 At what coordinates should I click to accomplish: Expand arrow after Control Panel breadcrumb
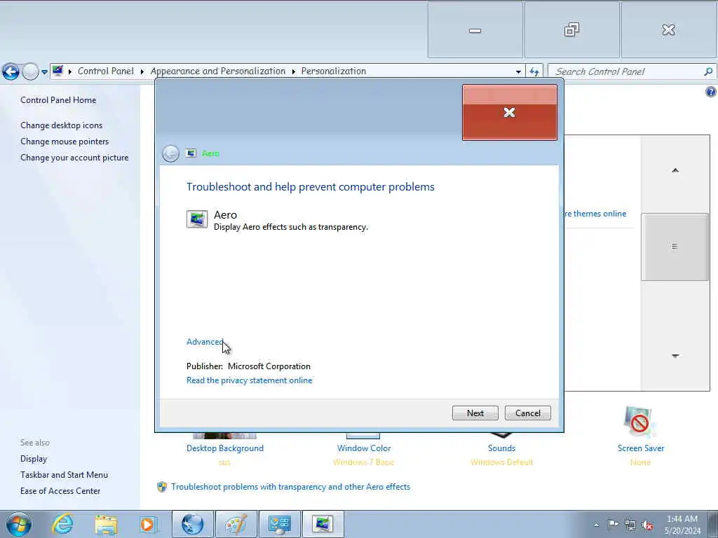[142, 71]
